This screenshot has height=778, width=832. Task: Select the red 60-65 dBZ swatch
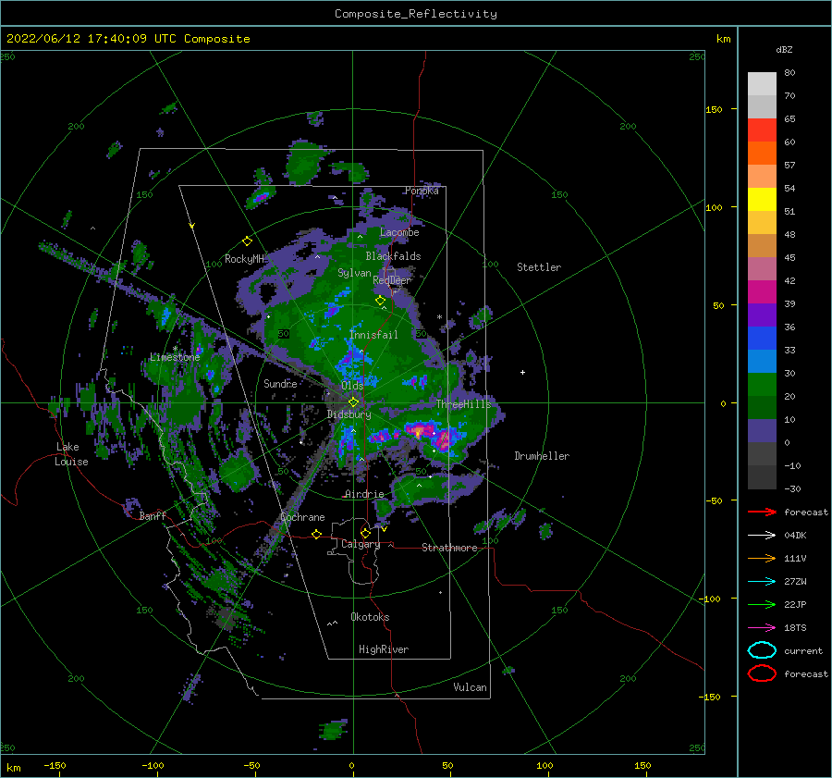click(762, 130)
